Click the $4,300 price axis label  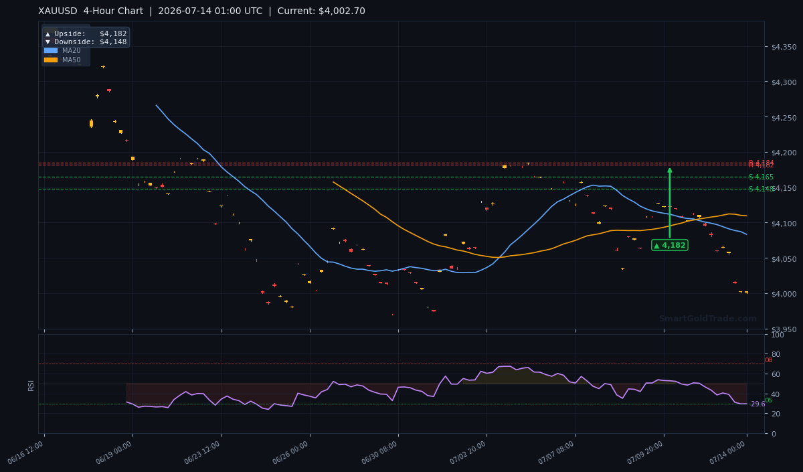(784, 82)
